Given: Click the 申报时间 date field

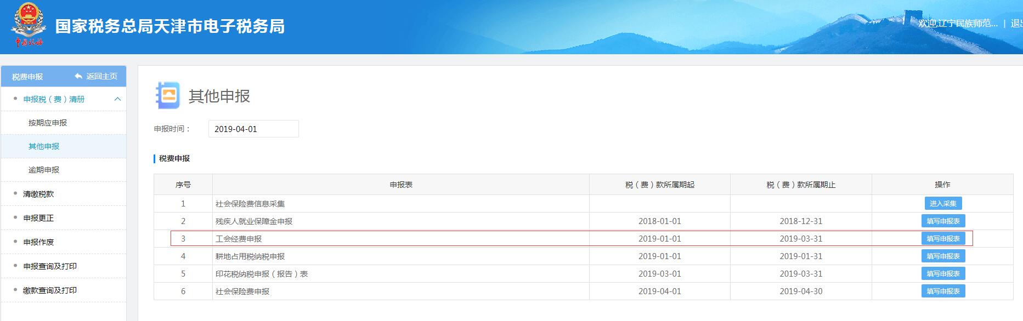Looking at the screenshot, I should coord(253,129).
